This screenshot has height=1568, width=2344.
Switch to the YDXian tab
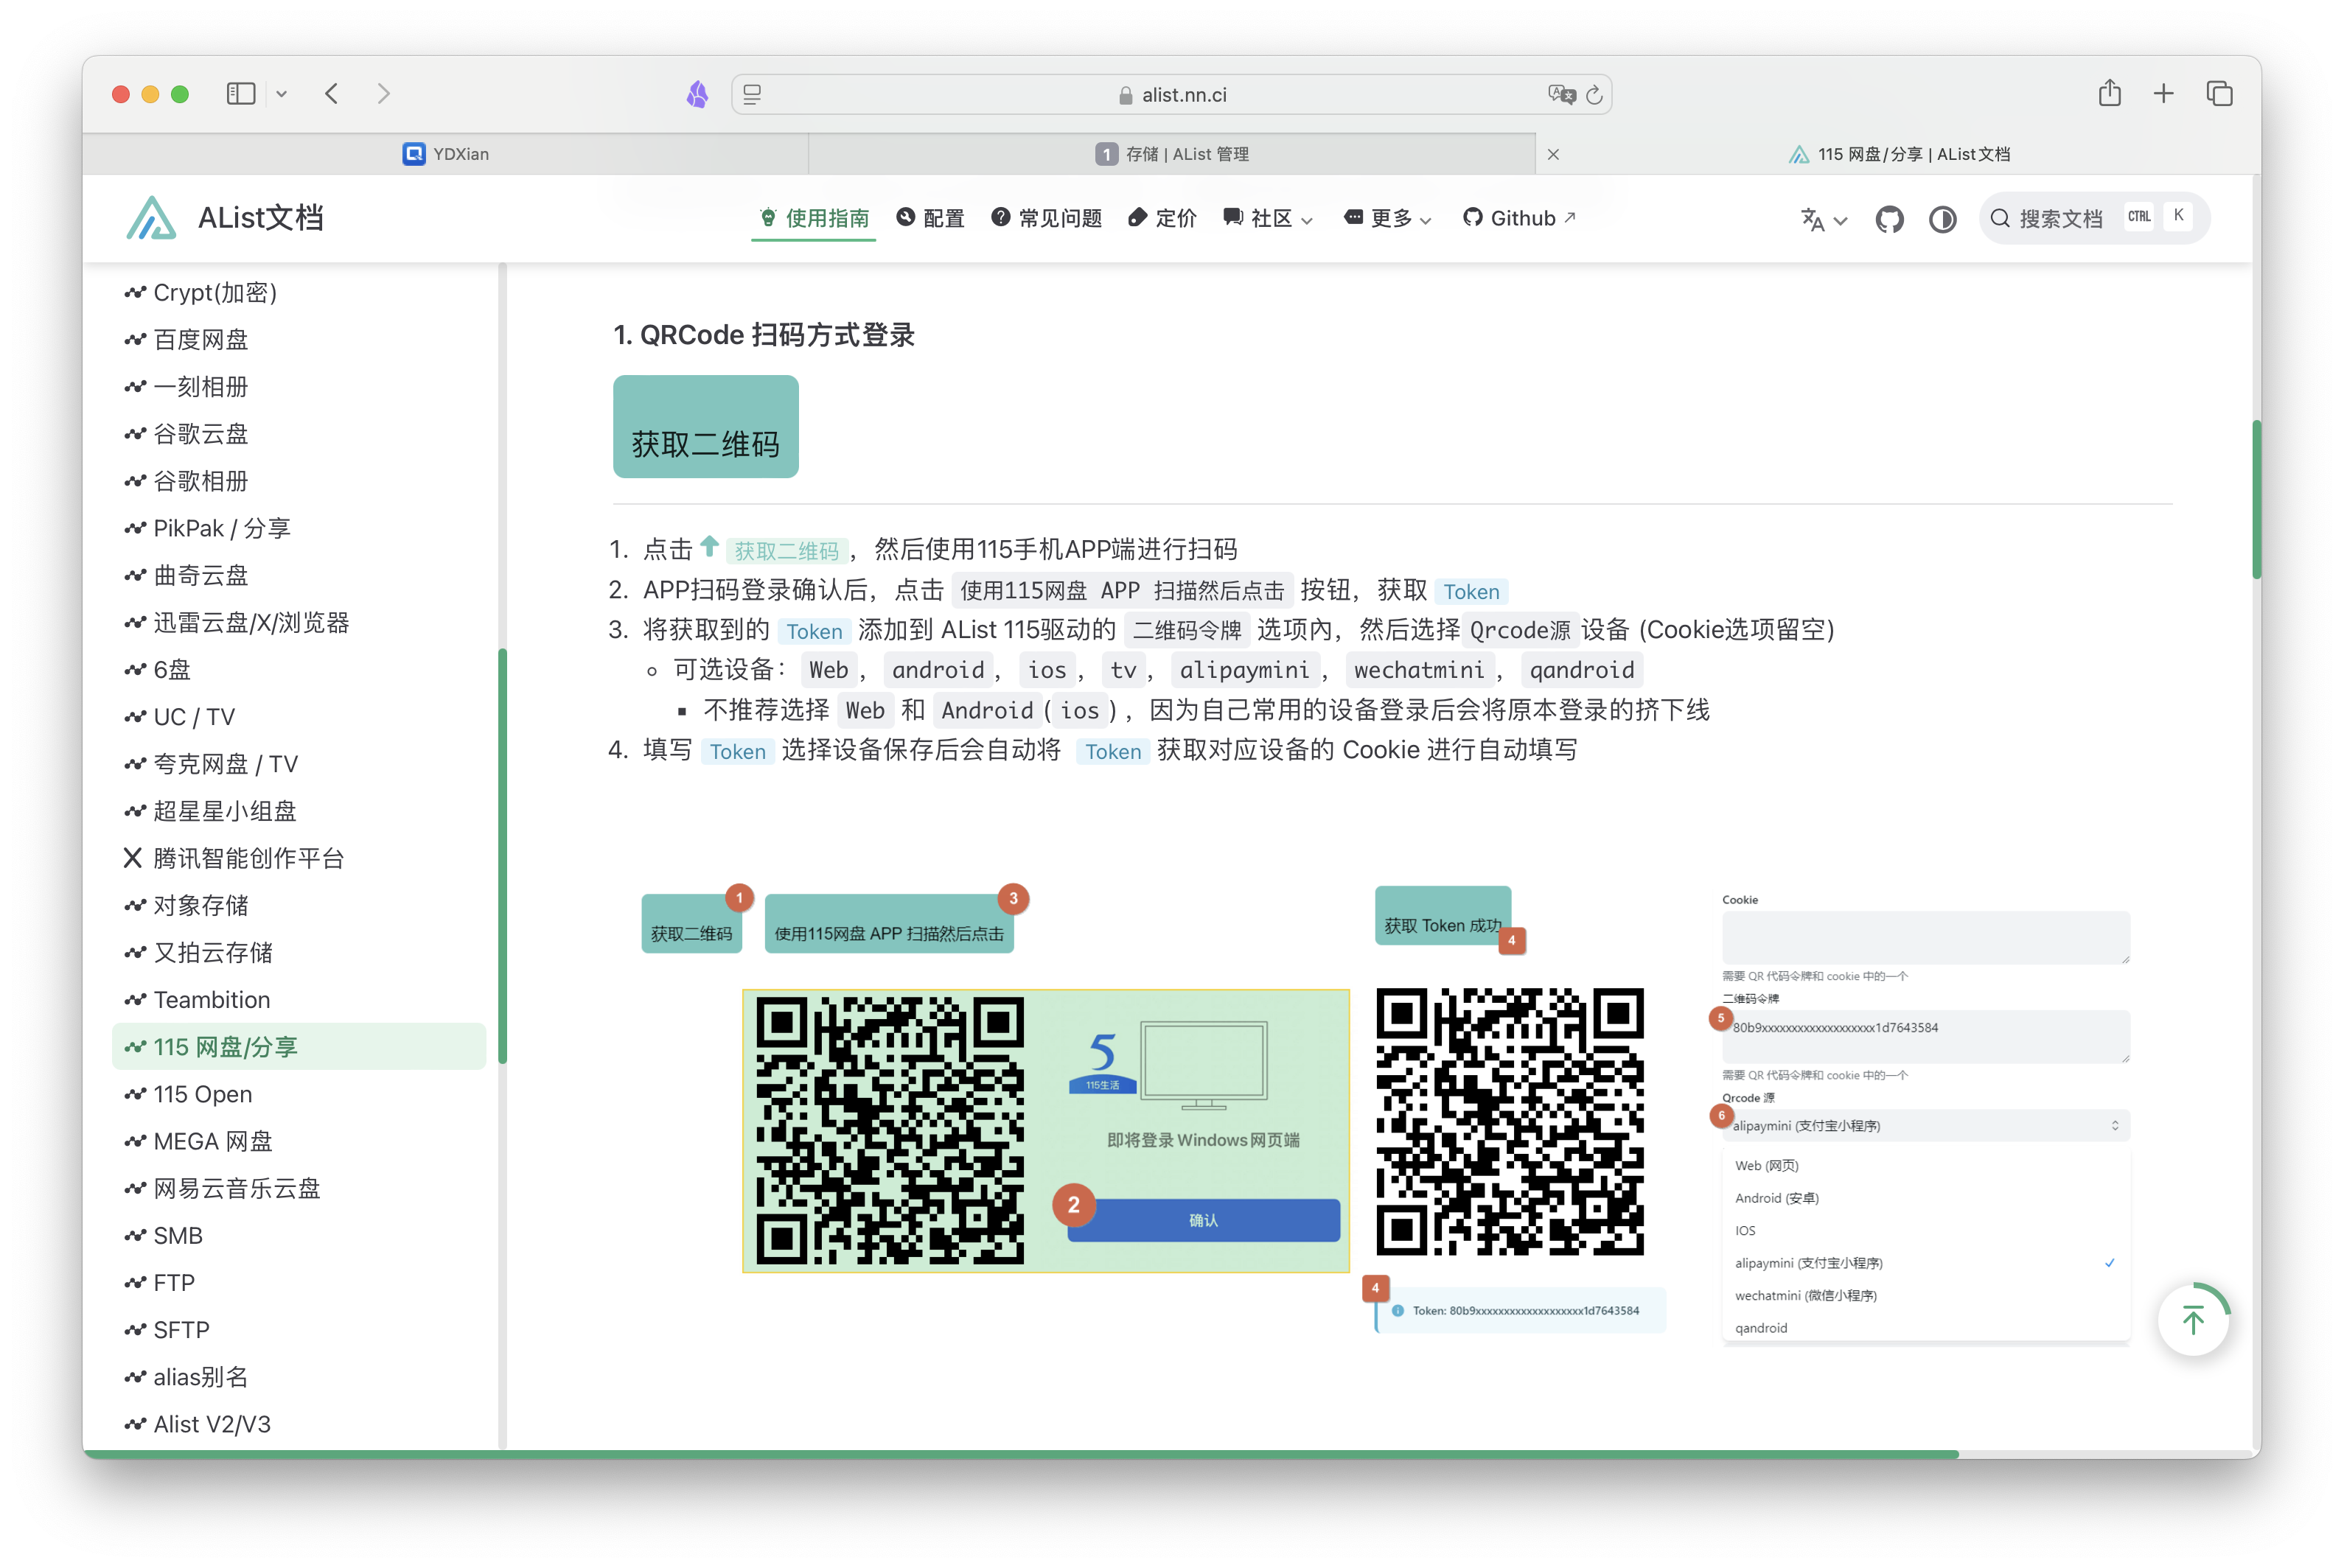(445, 154)
